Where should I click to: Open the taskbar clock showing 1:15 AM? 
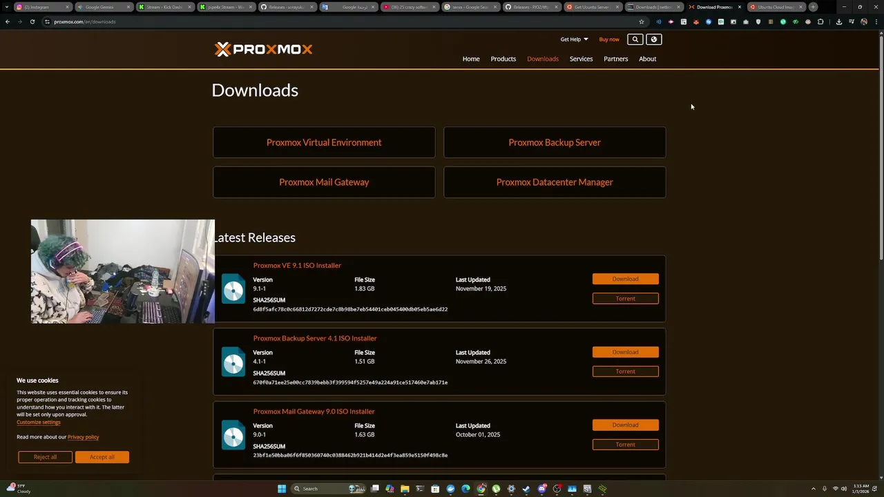click(x=861, y=489)
